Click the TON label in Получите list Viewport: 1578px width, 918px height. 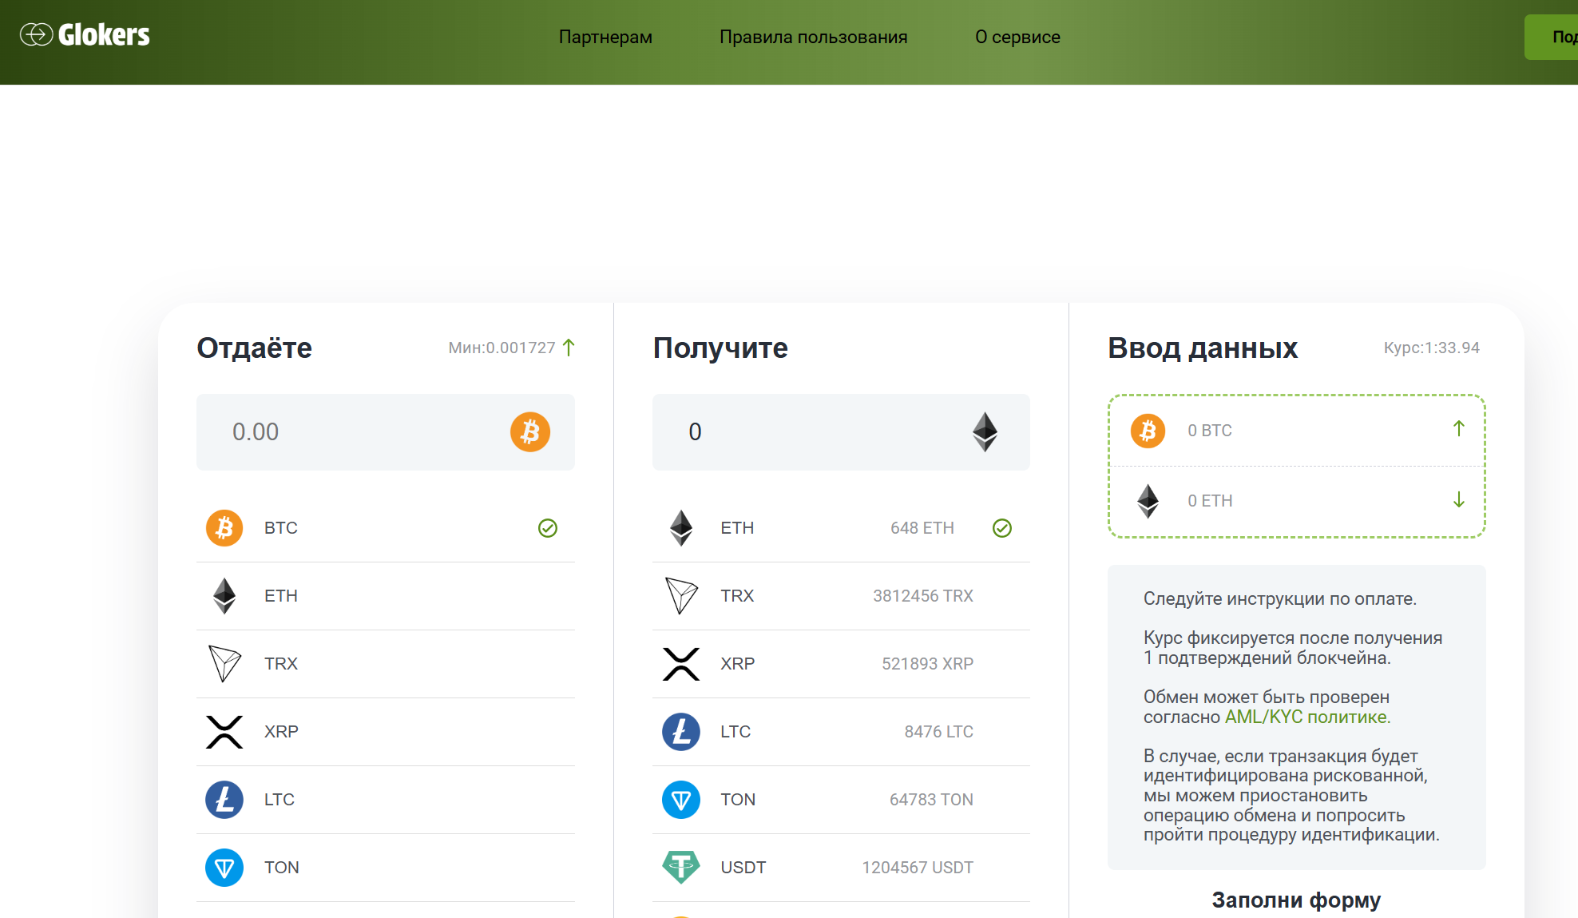[x=738, y=800]
